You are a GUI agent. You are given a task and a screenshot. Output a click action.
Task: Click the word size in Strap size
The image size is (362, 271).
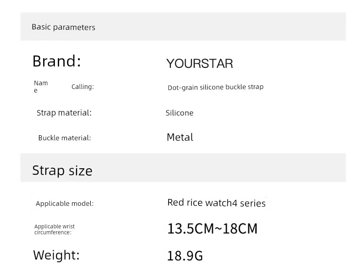point(81,171)
